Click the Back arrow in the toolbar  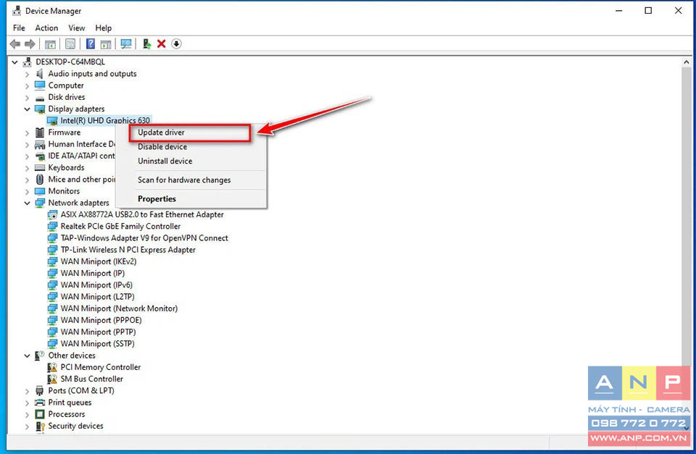(x=15, y=44)
